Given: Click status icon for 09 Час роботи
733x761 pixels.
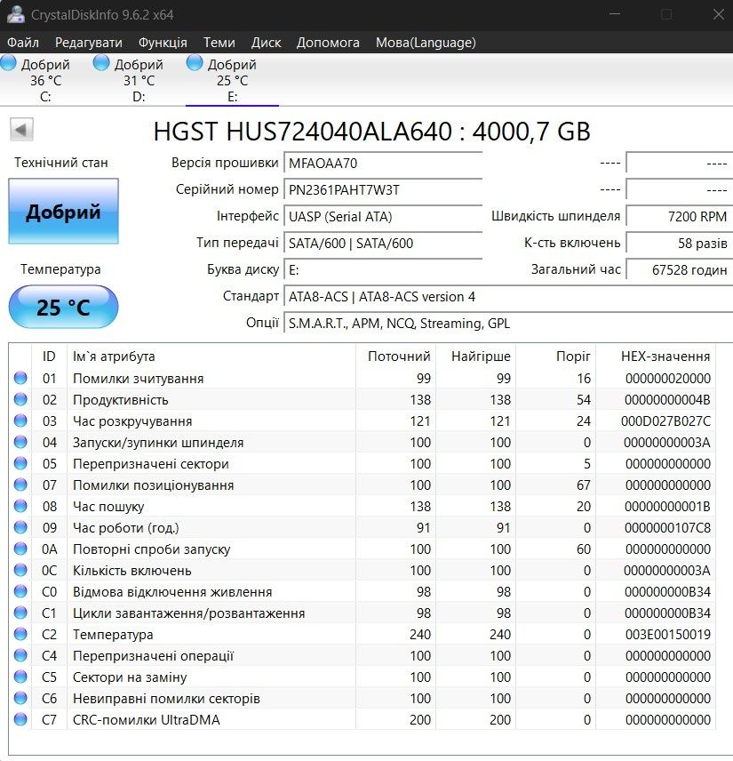Looking at the screenshot, I should click(20, 527).
